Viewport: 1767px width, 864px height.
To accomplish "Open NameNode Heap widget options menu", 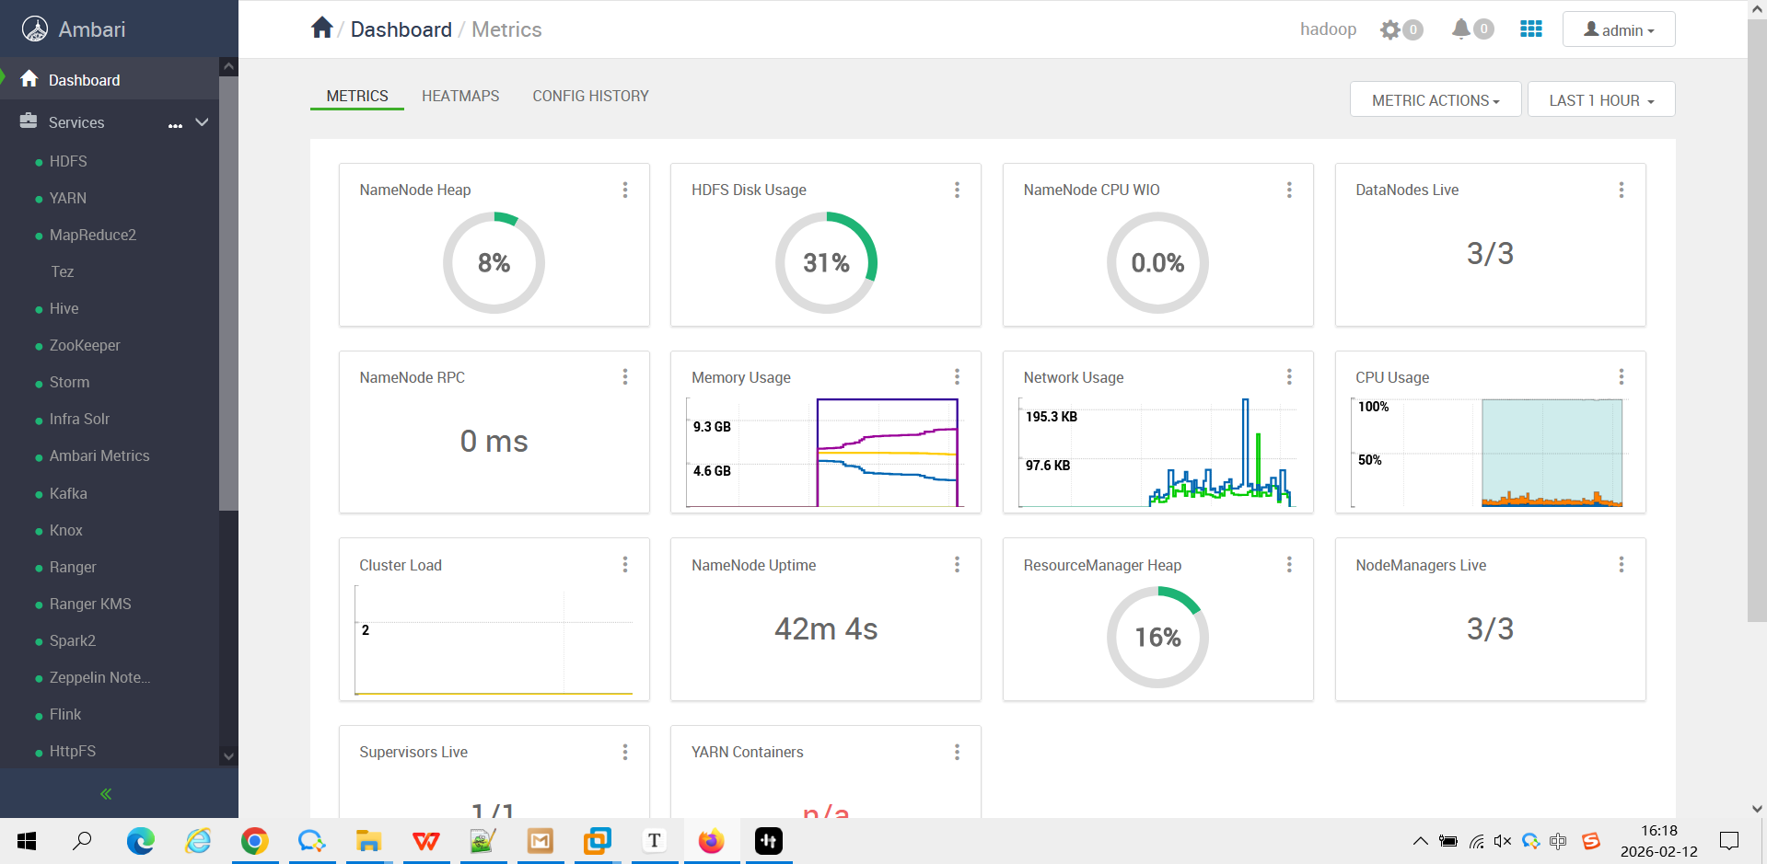I will tap(625, 190).
